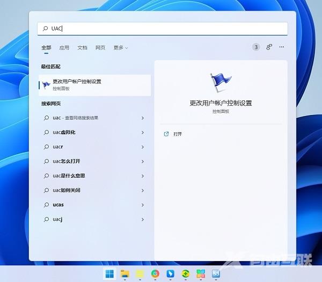
Task: Click the blue flag icon in best match
Action: pyautogui.click(x=46, y=85)
